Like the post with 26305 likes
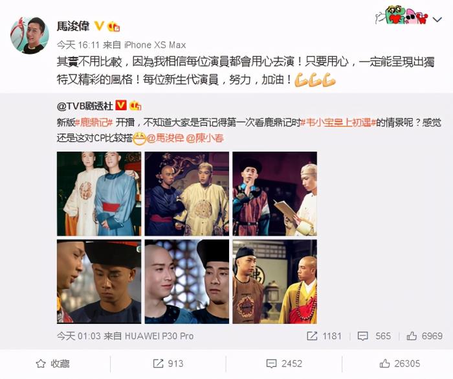This screenshot has width=453, height=379. click(399, 363)
